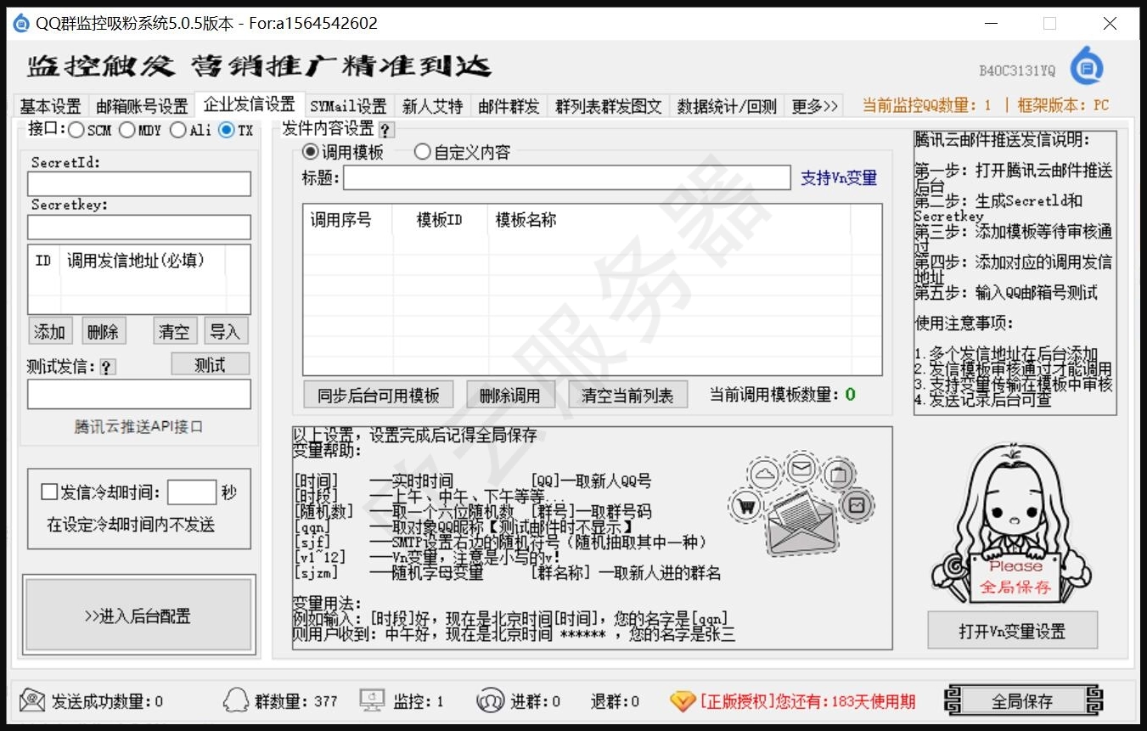Select the MDY interface radio button

click(x=127, y=130)
